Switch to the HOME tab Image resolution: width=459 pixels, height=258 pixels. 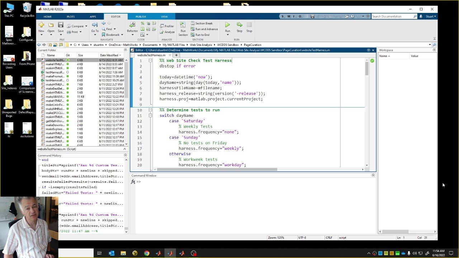(47, 16)
